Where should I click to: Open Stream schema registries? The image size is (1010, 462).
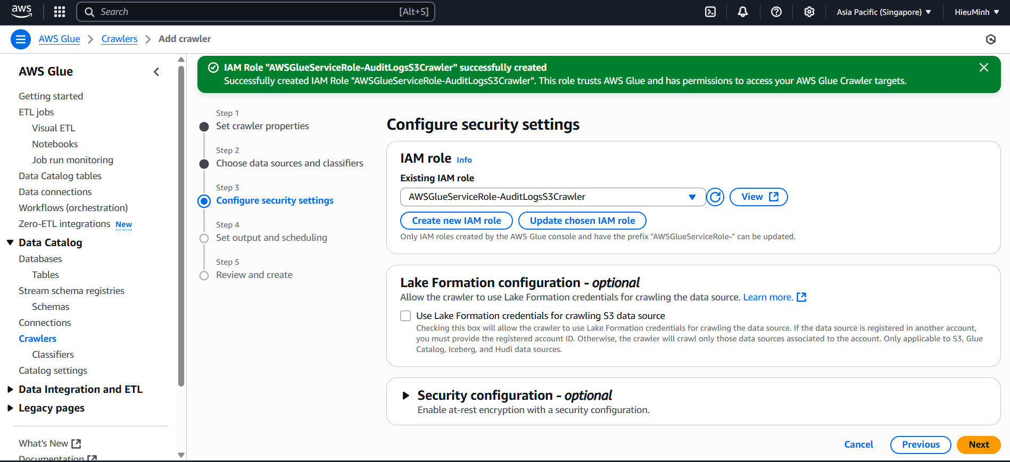click(x=72, y=291)
